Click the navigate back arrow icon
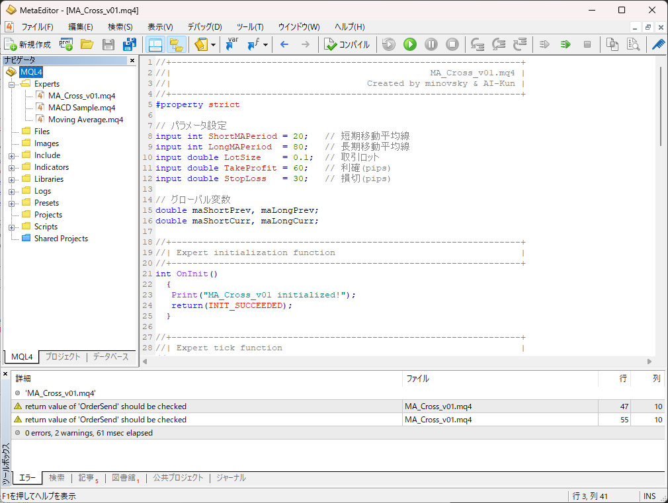 click(284, 44)
